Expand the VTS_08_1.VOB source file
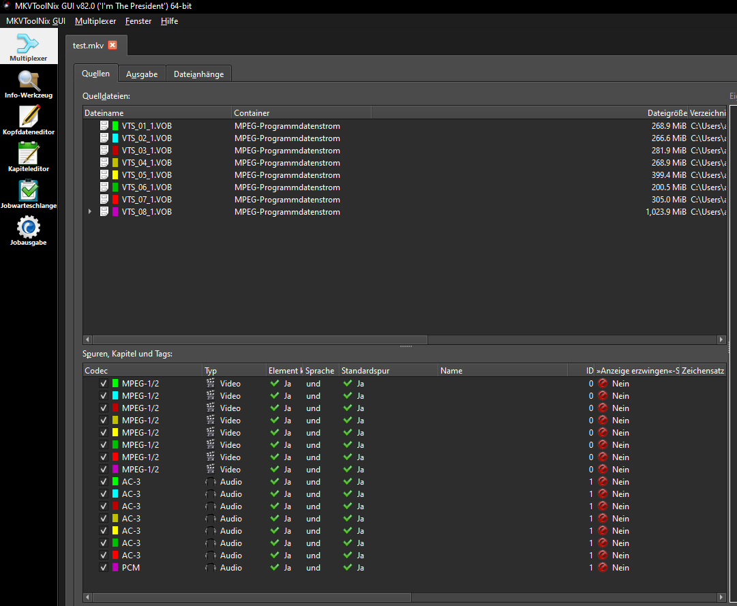The image size is (737, 606). tap(90, 211)
